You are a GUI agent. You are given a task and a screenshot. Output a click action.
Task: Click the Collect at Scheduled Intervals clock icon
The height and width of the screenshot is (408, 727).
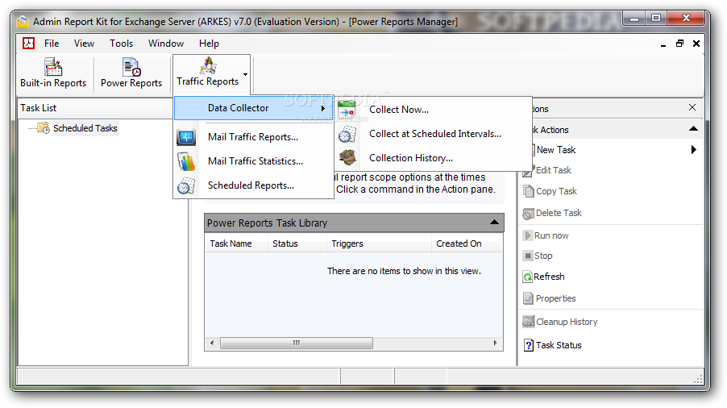point(347,135)
